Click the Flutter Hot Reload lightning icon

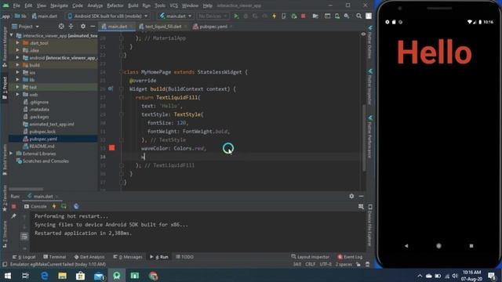pos(274,16)
